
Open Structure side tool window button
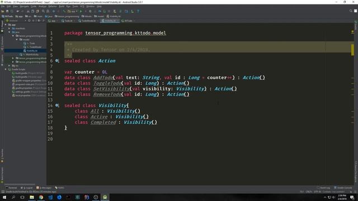(x=2, y=44)
